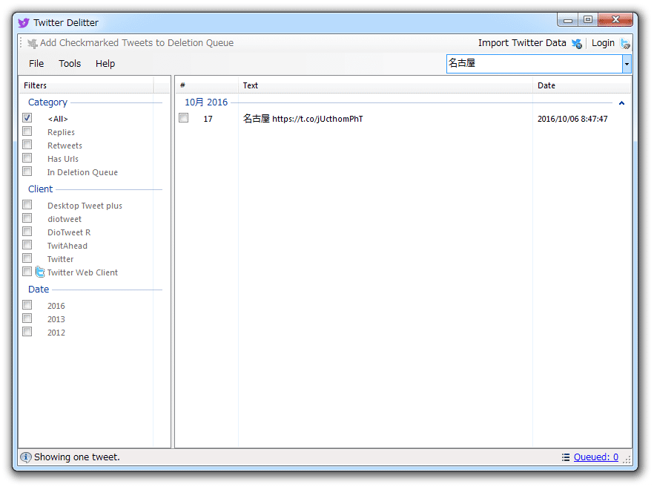
Task: Open the File menu
Action: 36,64
